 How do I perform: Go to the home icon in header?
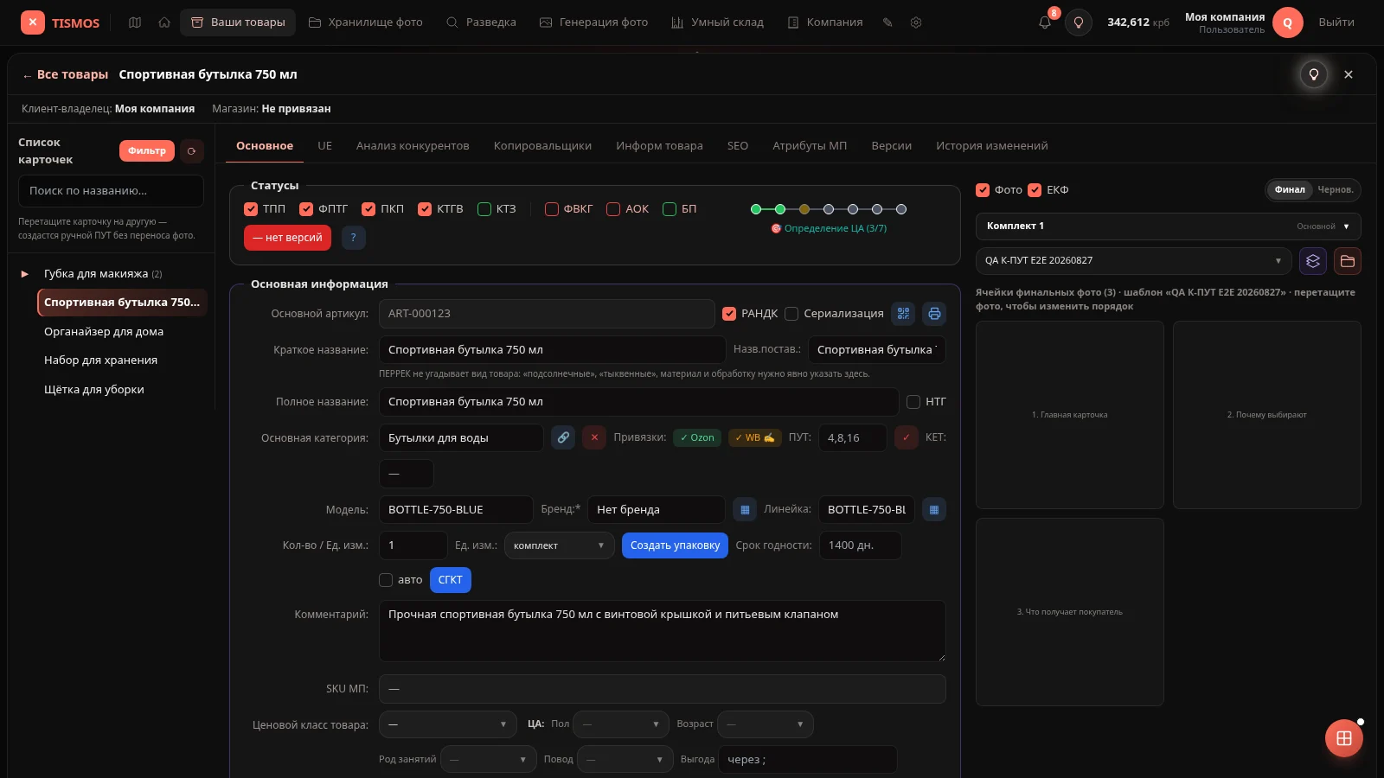click(164, 22)
